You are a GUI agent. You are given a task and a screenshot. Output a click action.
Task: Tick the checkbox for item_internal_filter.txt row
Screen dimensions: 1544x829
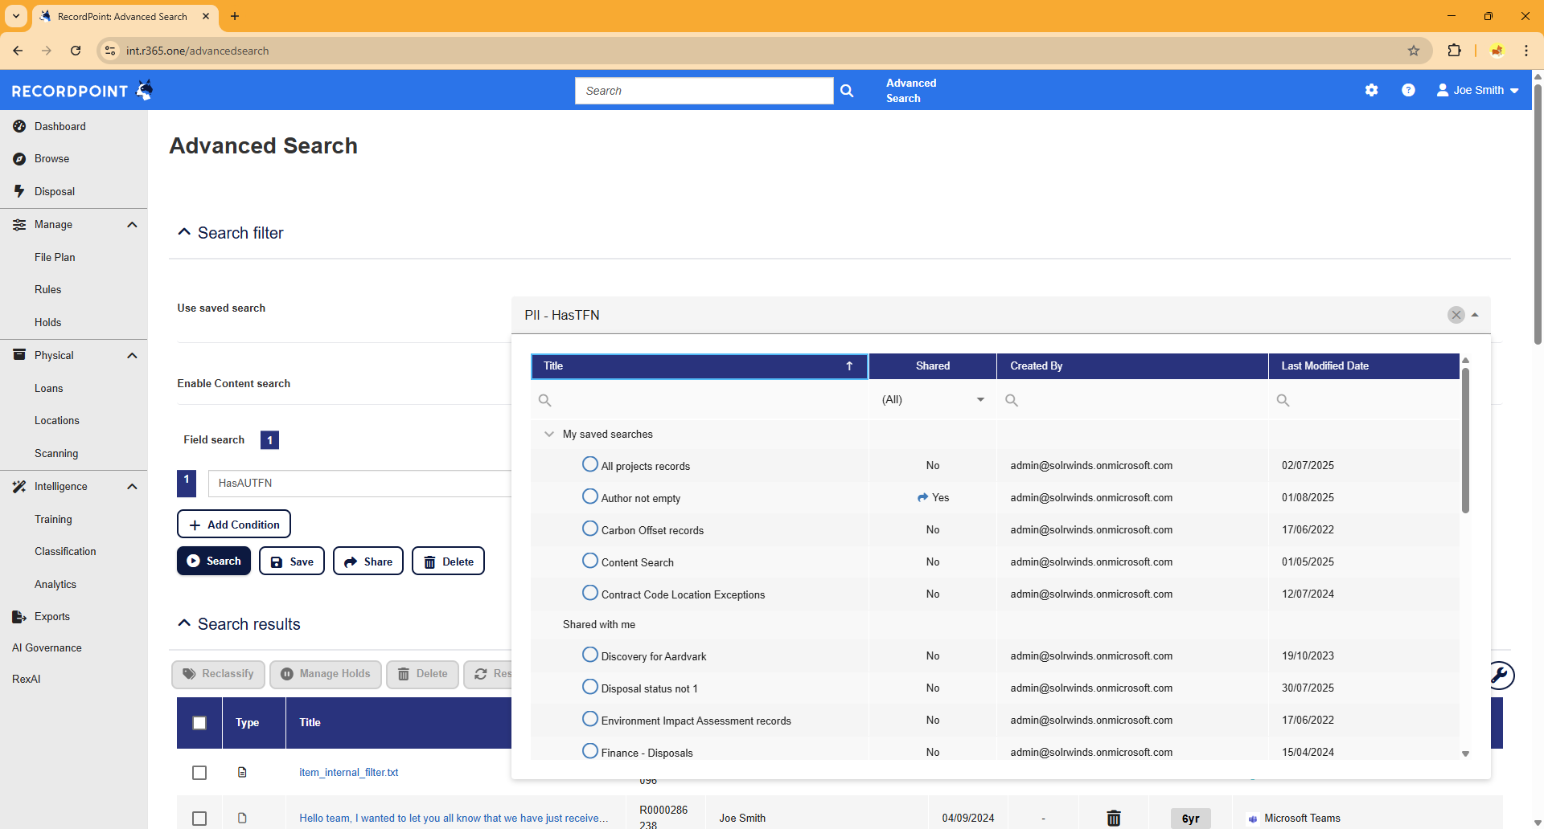tap(199, 773)
